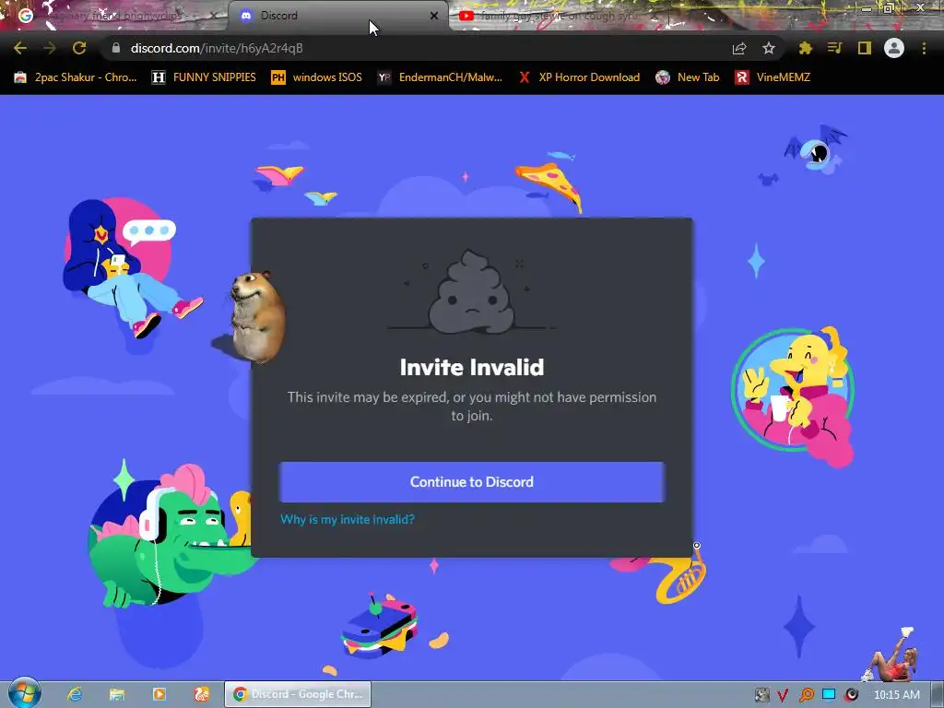Screen dimensions: 944x708
Task: Click the orange app icon in taskbar
Action: click(202, 694)
